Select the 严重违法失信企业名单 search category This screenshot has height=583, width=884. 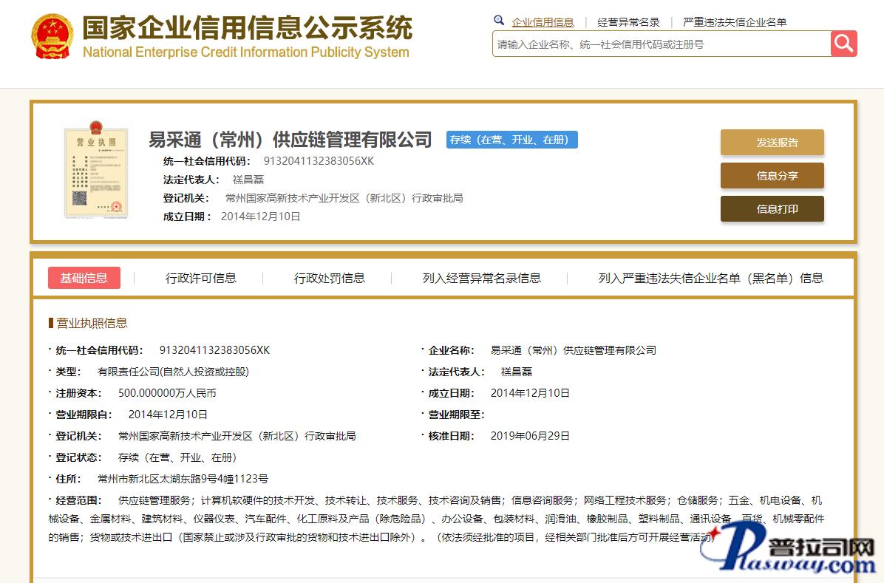[x=734, y=22]
